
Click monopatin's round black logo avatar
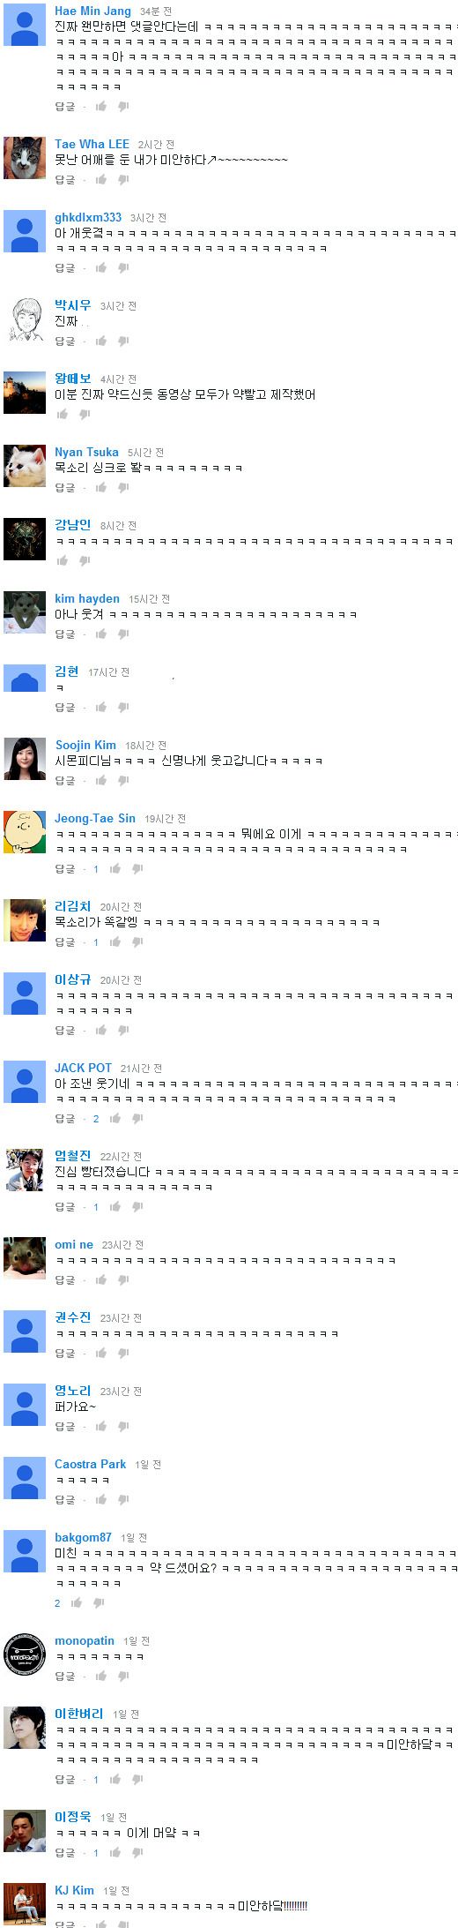[x=25, y=1654]
